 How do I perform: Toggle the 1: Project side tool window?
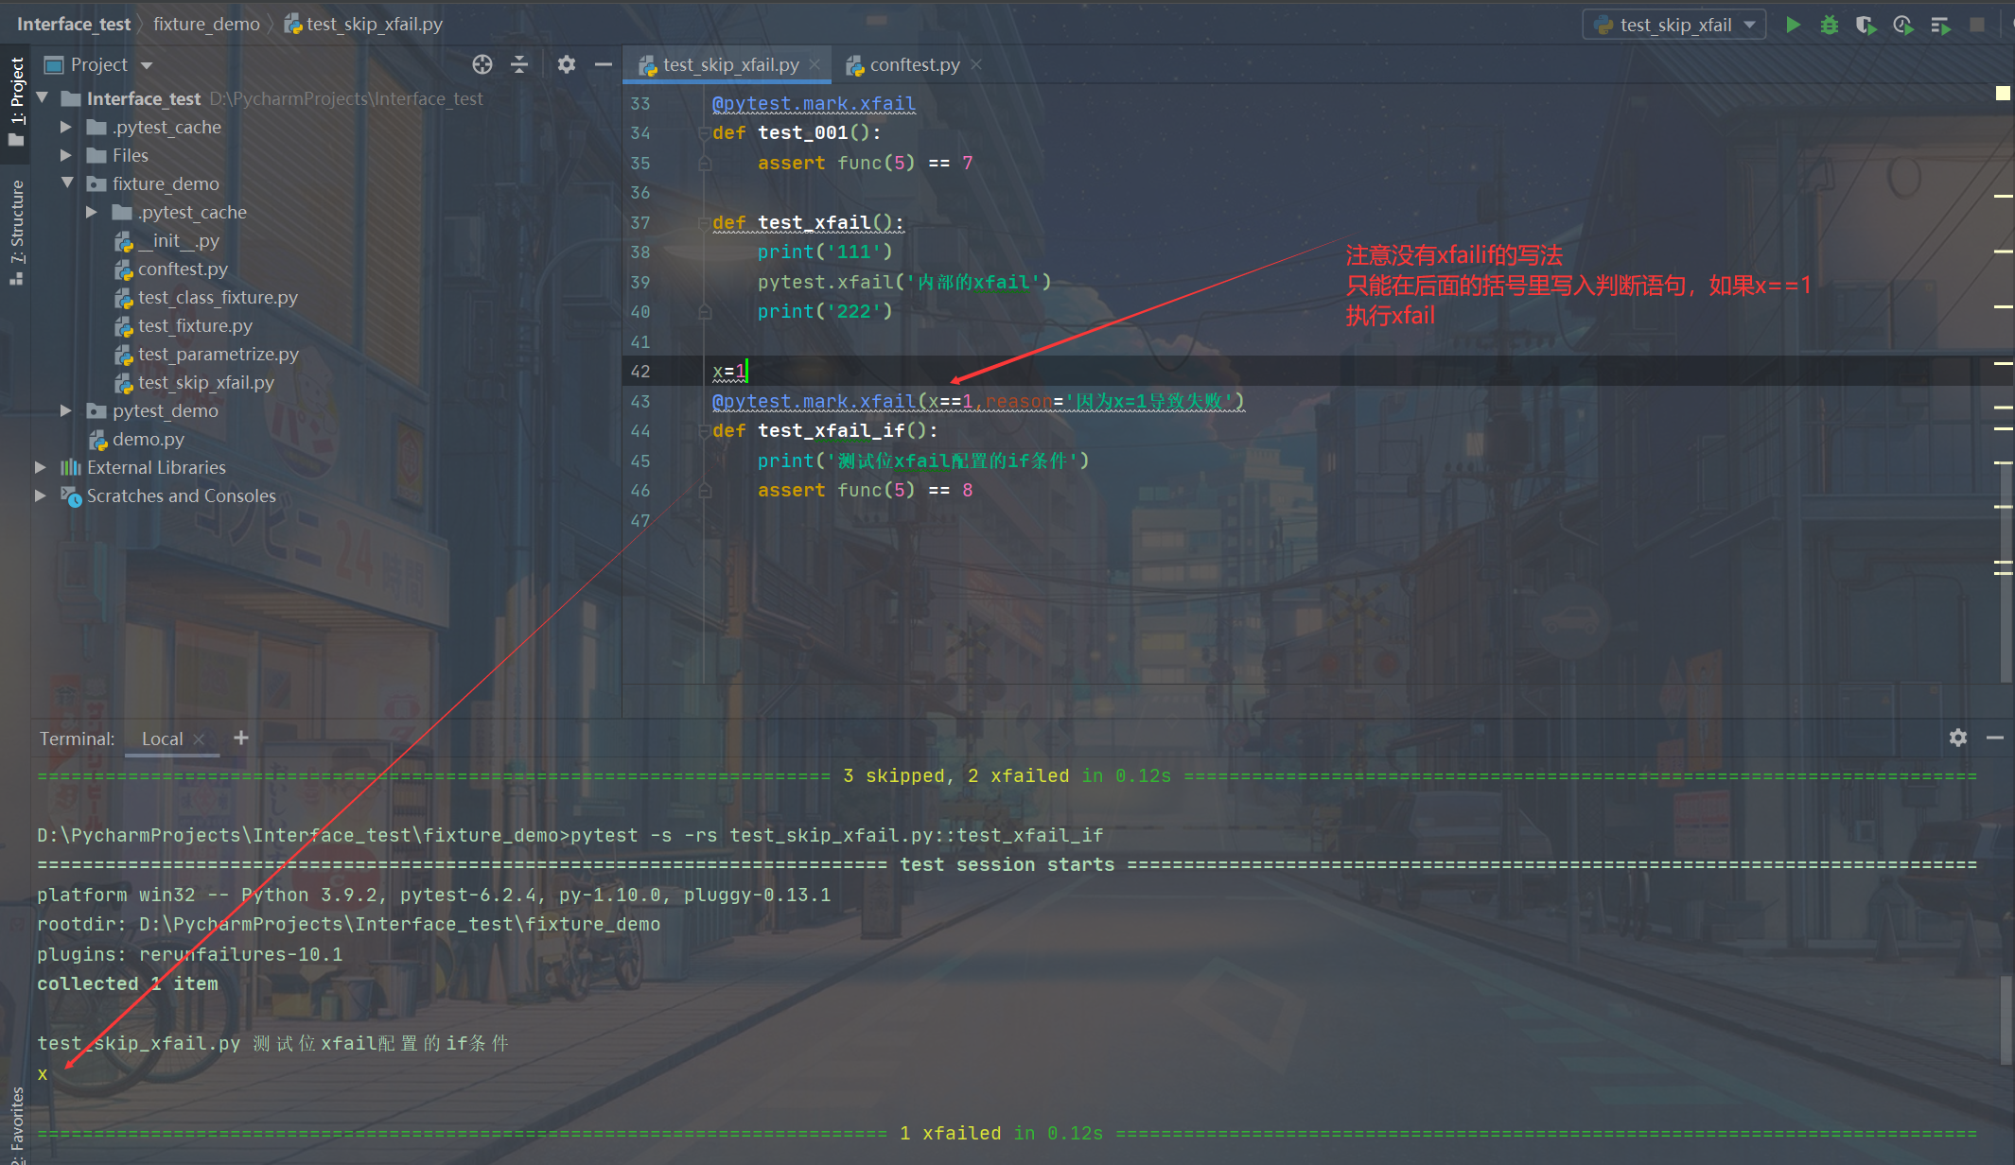click(16, 100)
